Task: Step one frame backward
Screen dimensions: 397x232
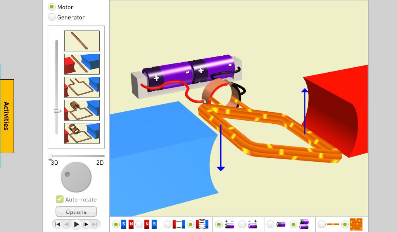Action: click(67, 224)
